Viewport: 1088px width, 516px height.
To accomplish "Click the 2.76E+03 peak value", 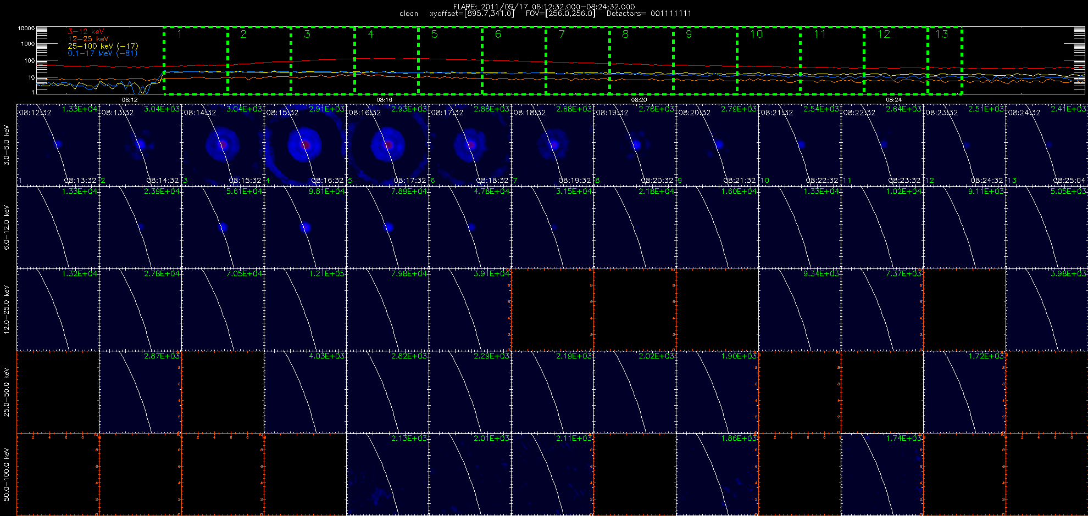I will 657,109.
